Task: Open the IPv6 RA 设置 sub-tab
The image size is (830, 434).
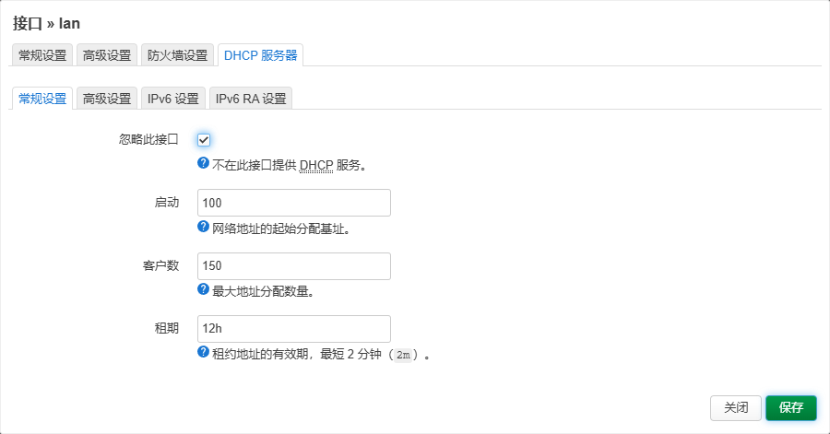Action: click(x=250, y=99)
